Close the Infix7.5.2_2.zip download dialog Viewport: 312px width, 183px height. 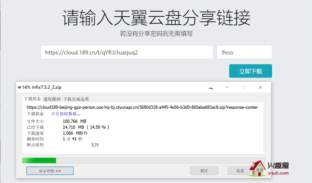[x=260, y=87]
